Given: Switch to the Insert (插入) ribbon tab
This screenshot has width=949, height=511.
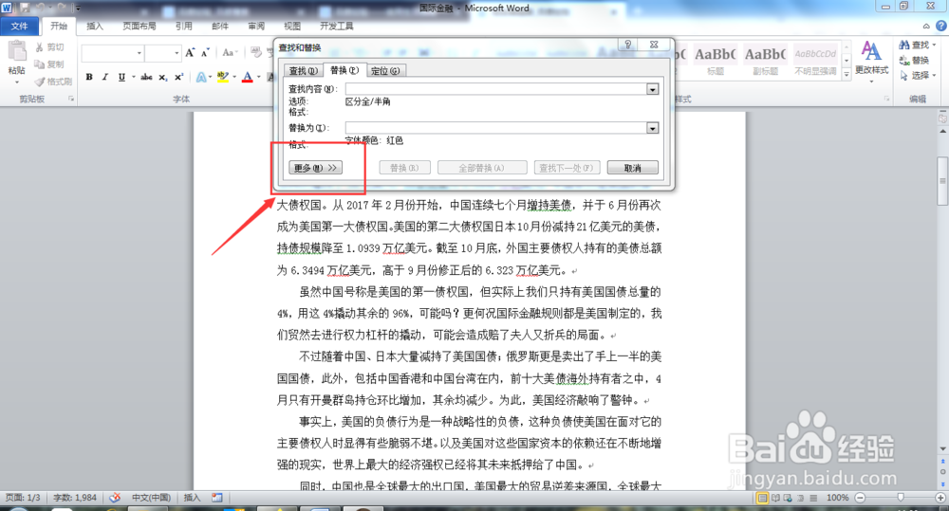Looking at the screenshot, I should 95,26.
